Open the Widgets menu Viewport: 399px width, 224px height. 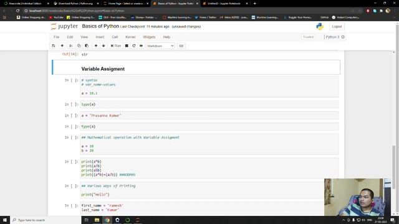pyautogui.click(x=149, y=37)
